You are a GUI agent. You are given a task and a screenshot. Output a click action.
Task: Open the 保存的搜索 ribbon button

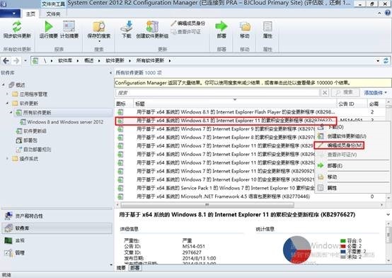point(99,30)
